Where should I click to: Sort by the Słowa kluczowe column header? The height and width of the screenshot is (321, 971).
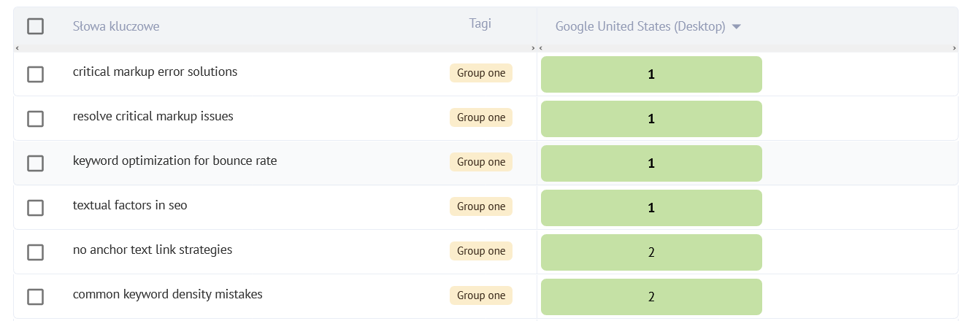pos(116,26)
